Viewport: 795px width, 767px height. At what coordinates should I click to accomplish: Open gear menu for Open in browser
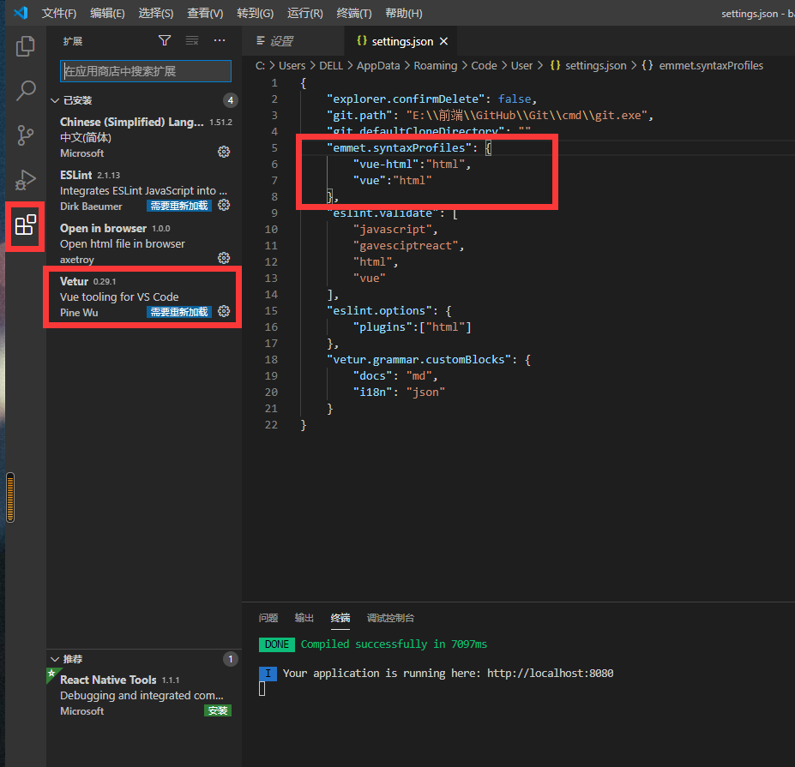pyautogui.click(x=224, y=258)
